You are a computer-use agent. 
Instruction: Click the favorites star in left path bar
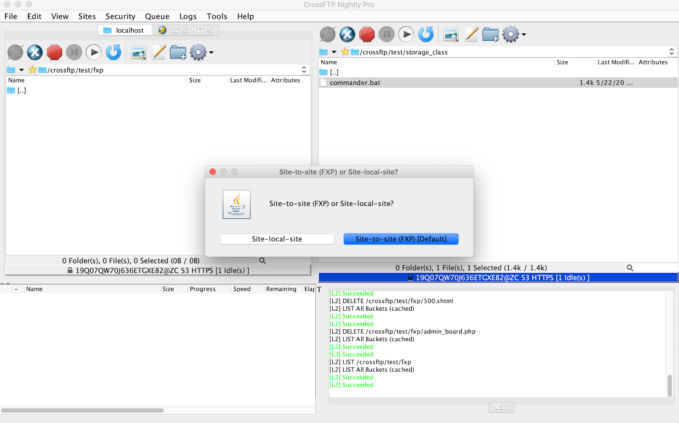pyautogui.click(x=32, y=70)
